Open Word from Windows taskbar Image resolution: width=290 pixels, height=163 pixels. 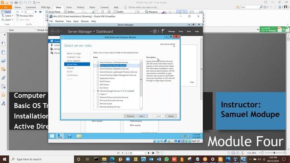(x=159, y=159)
